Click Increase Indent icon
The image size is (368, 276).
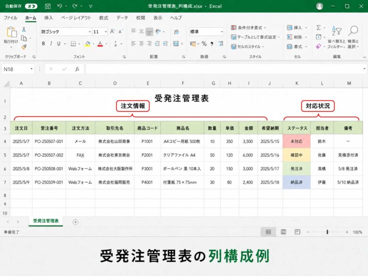(166, 44)
